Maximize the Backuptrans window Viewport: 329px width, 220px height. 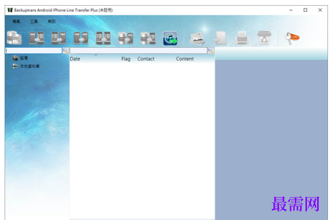pos(305,10)
